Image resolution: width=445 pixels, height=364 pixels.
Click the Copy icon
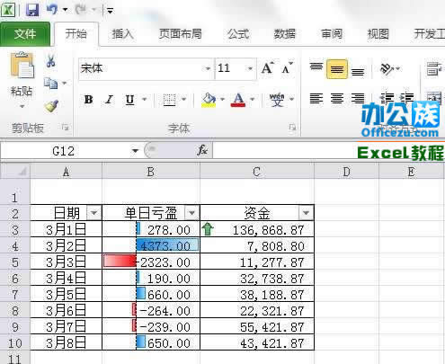(x=50, y=83)
